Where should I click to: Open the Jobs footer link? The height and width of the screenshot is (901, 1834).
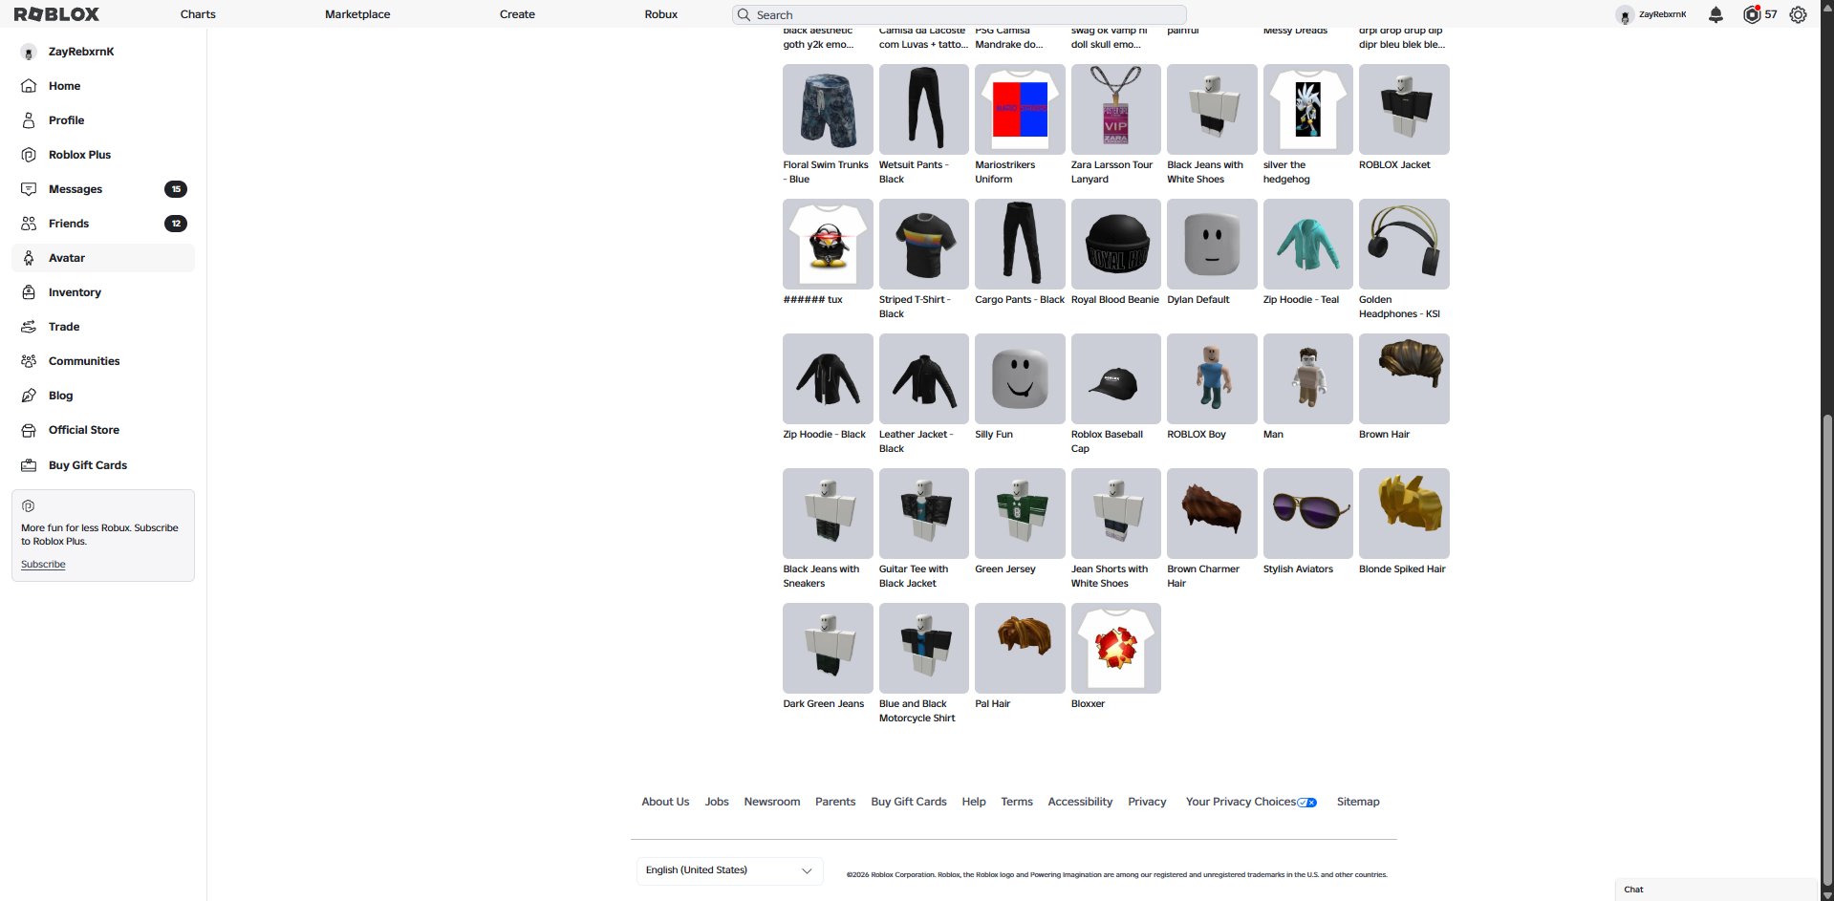tap(717, 802)
